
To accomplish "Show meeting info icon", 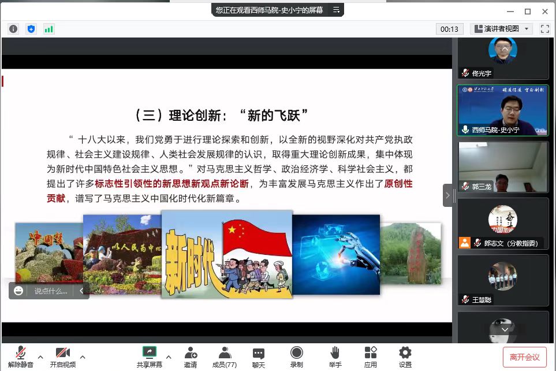I will [13, 29].
